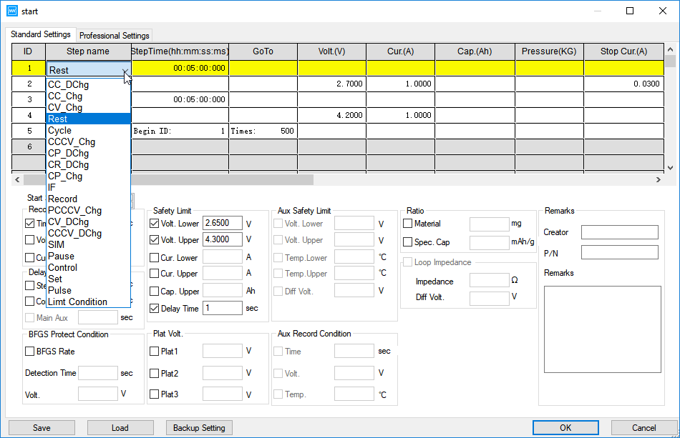Choose Limt Condition in step list
The width and height of the screenshot is (680, 438).
tap(88, 302)
